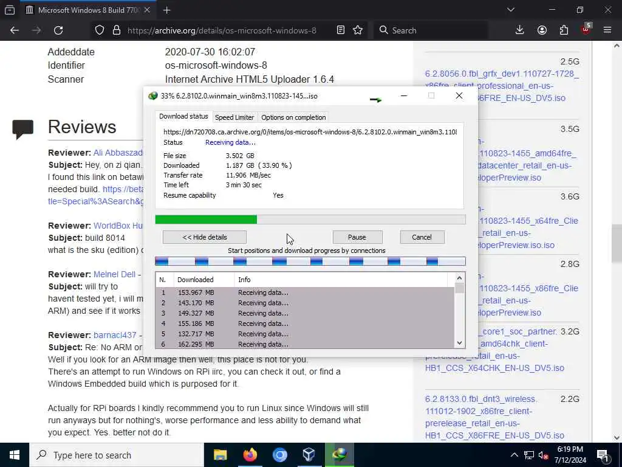Click the IDM icon in download dialog title
The width and height of the screenshot is (622, 467).
click(152, 96)
